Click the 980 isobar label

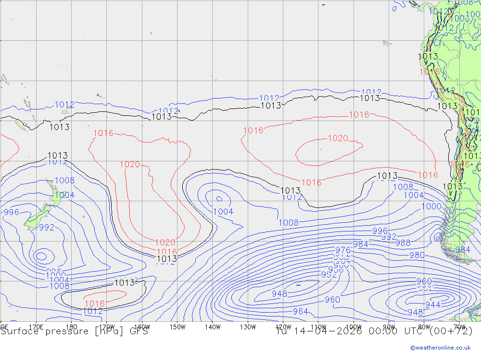[x=417, y=255]
